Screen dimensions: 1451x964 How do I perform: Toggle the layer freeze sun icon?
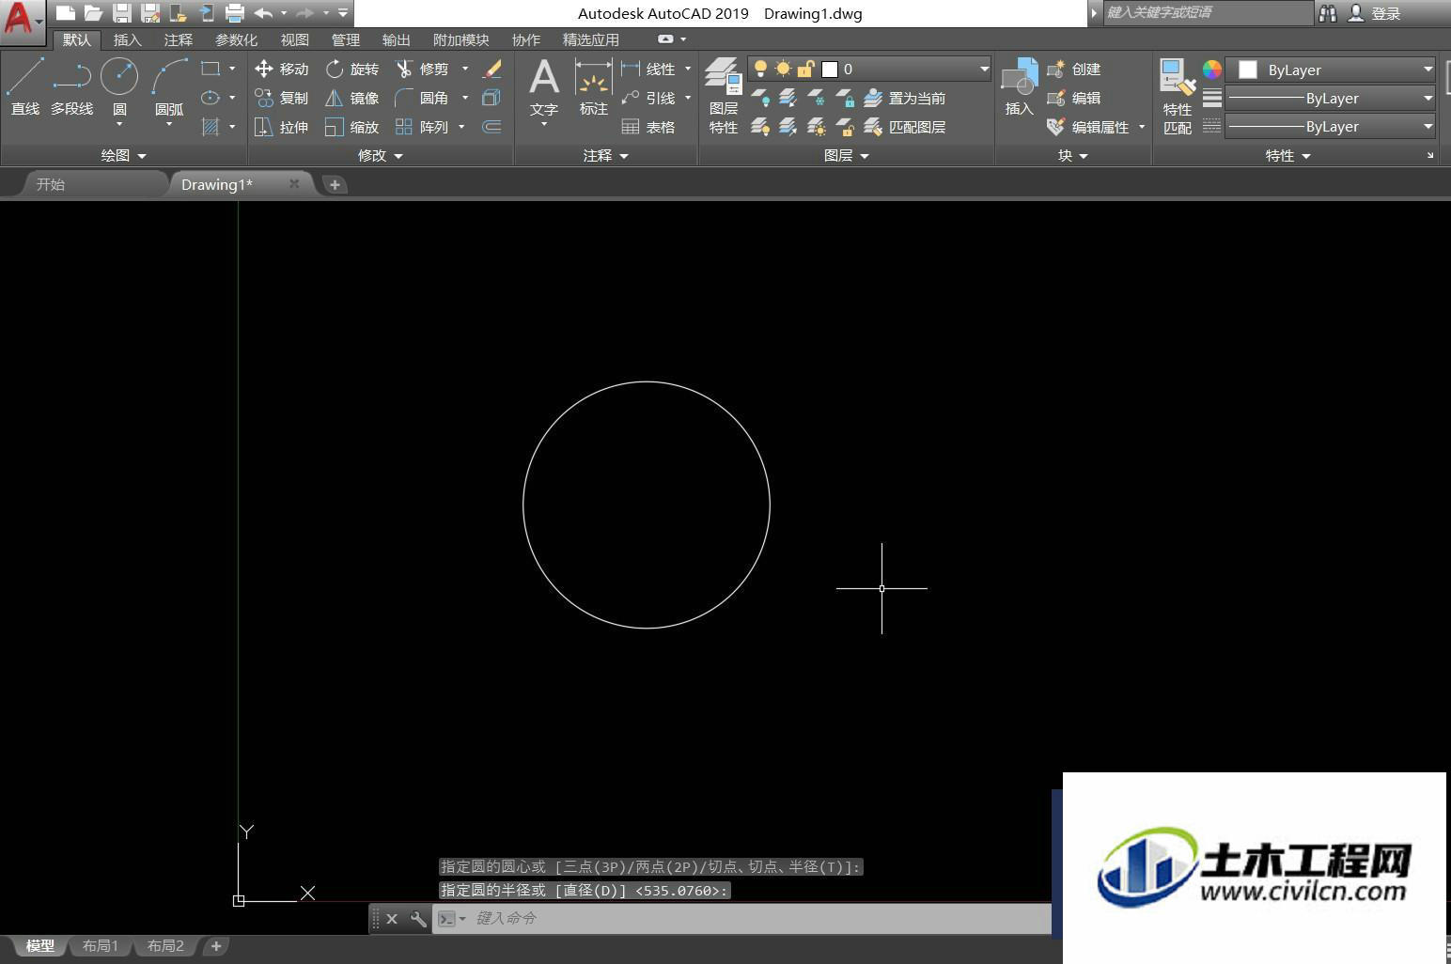783,69
